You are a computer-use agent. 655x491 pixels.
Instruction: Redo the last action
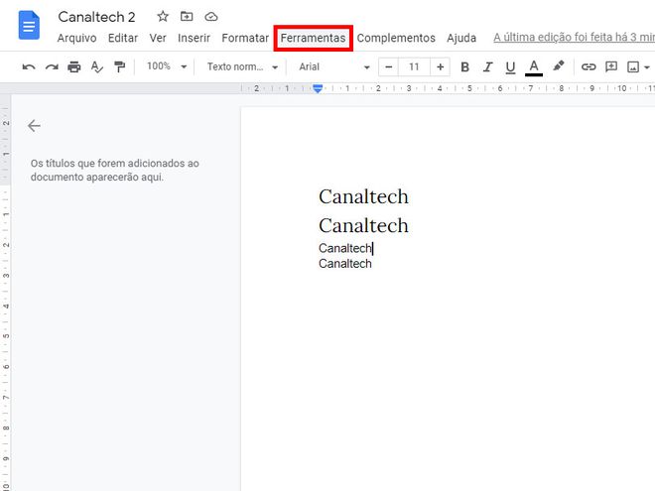click(52, 66)
